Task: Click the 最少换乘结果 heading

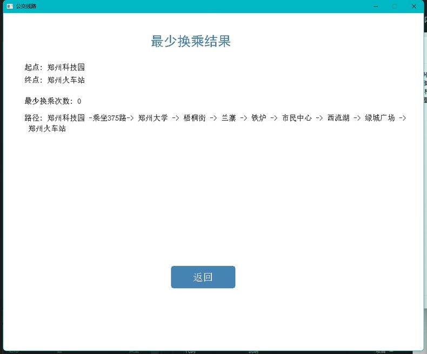Action: click(191, 41)
